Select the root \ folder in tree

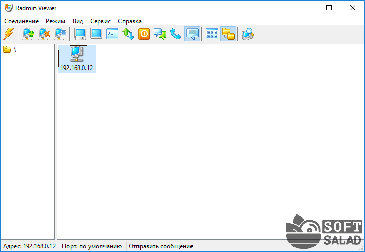pos(10,49)
